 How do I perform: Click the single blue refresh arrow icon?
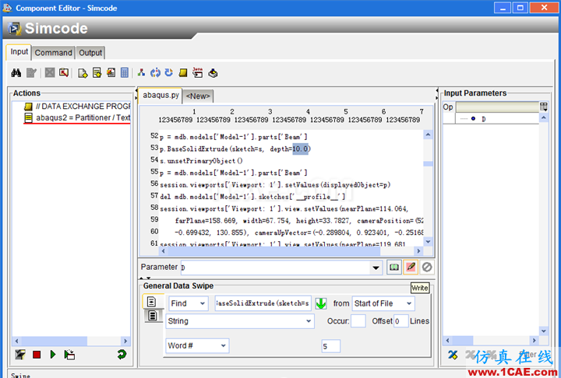[x=169, y=73]
